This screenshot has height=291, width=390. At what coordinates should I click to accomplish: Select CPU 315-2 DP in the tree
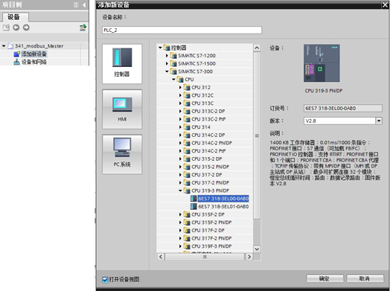pyautogui.click(x=207, y=159)
